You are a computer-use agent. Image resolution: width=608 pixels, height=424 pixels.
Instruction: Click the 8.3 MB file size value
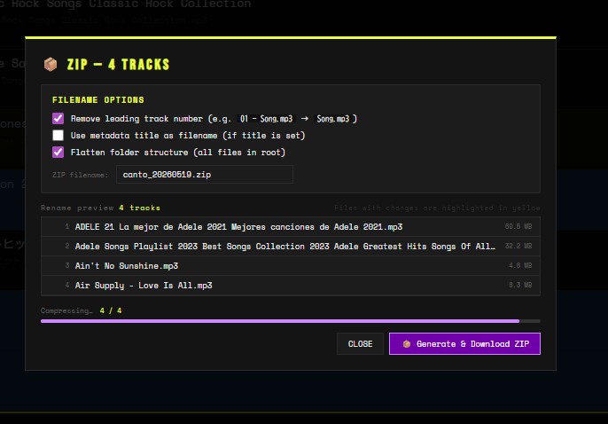point(520,285)
